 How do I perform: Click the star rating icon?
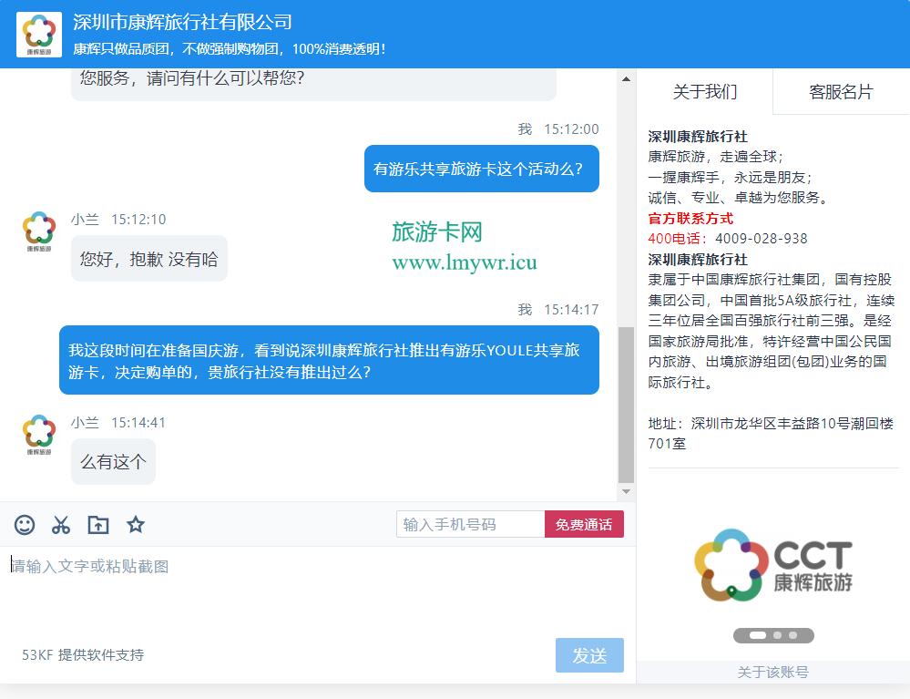(136, 525)
